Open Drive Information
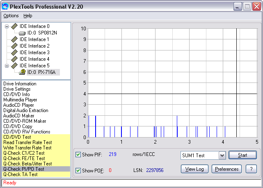The image size is (263, 188). (x=20, y=84)
